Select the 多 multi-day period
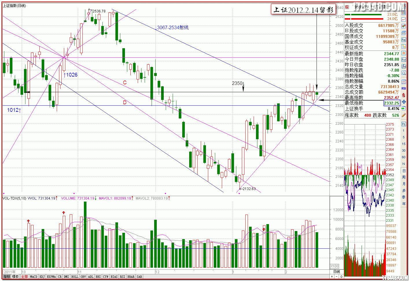 404,190
